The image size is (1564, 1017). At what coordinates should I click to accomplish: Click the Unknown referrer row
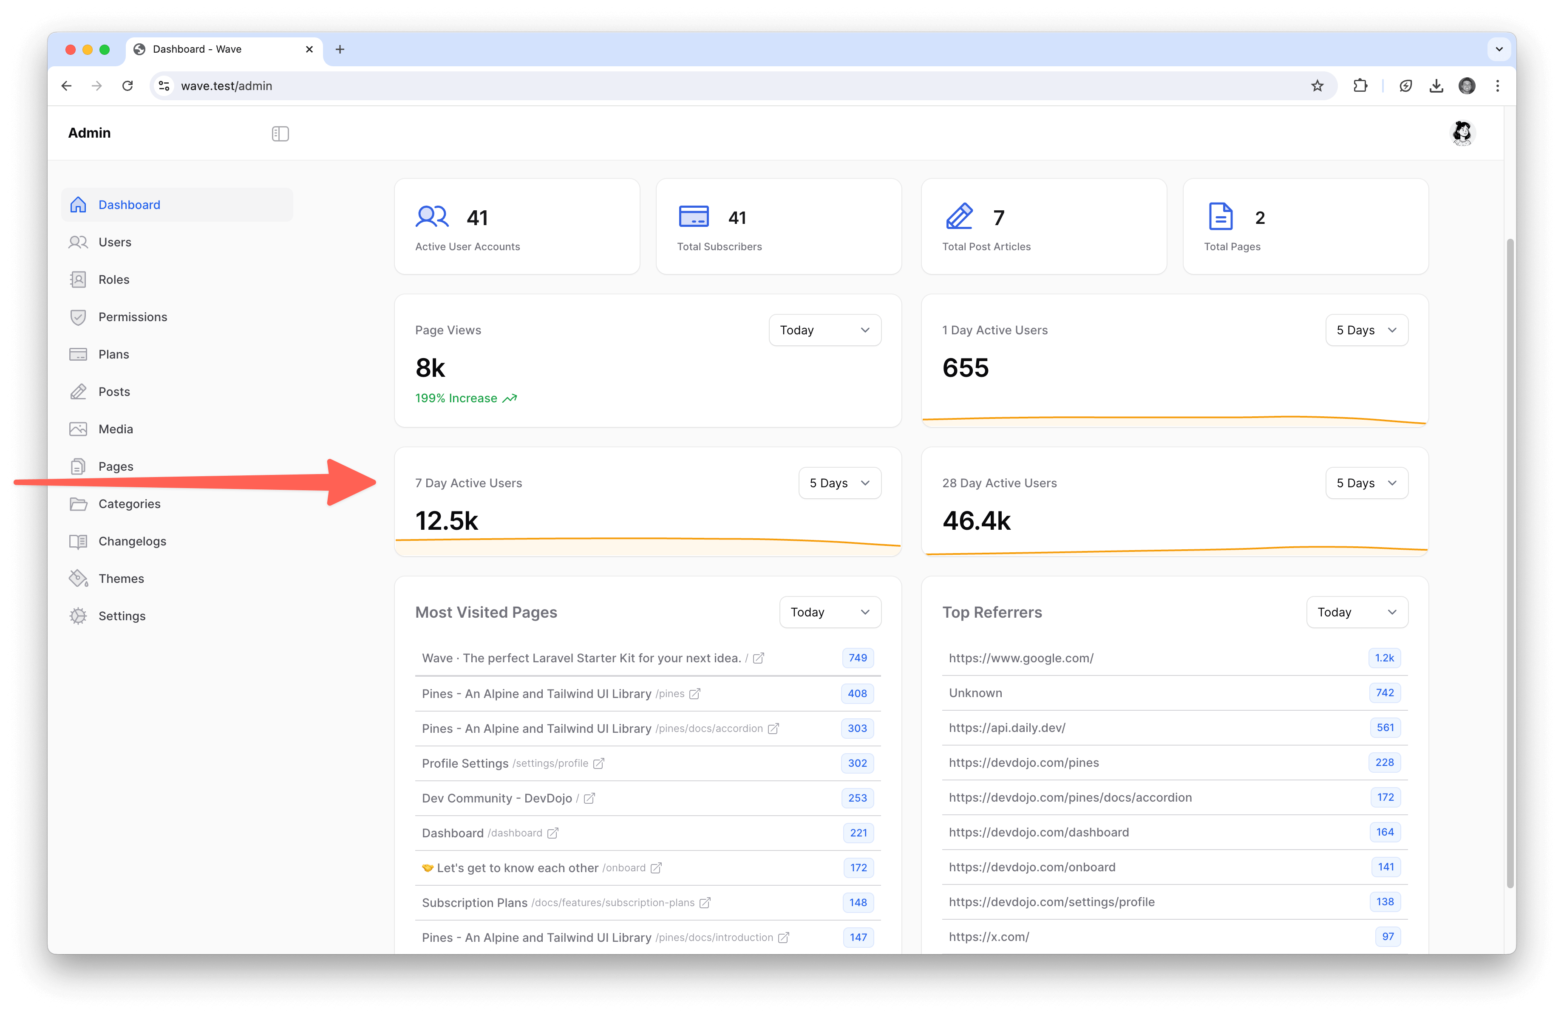click(x=1174, y=693)
